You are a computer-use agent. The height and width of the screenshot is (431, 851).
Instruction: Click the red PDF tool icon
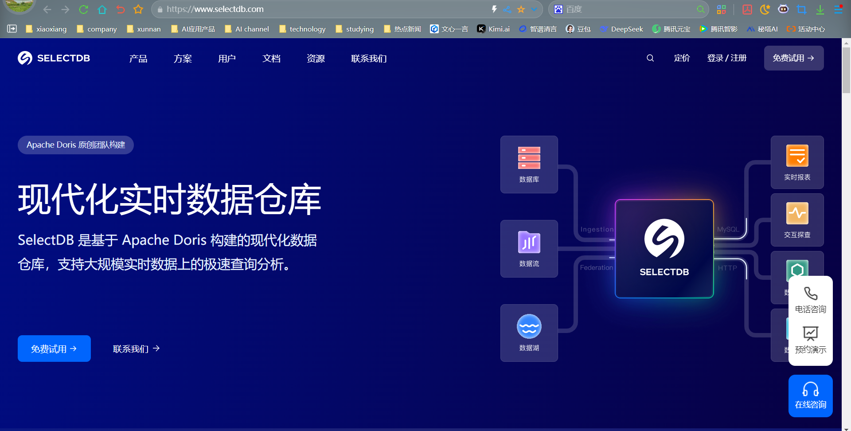click(747, 9)
